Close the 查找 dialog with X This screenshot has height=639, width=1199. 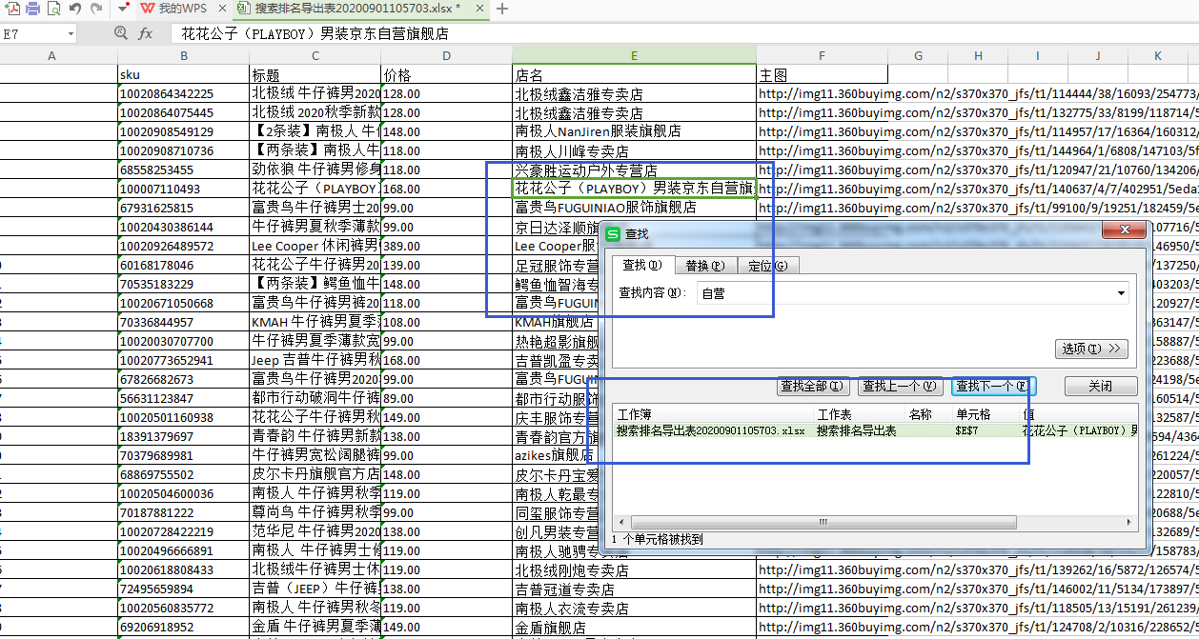(x=1123, y=231)
